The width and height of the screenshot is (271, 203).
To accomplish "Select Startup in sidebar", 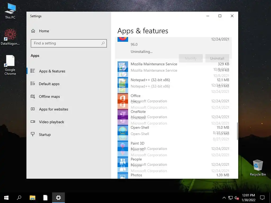I will (x=45, y=135).
